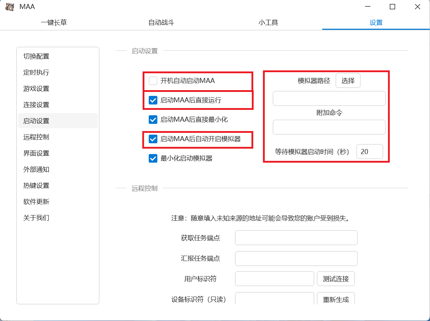Jump to 连接设置 in sidebar
Viewport: 430px width, 321px height.
click(x=36, y=105)
